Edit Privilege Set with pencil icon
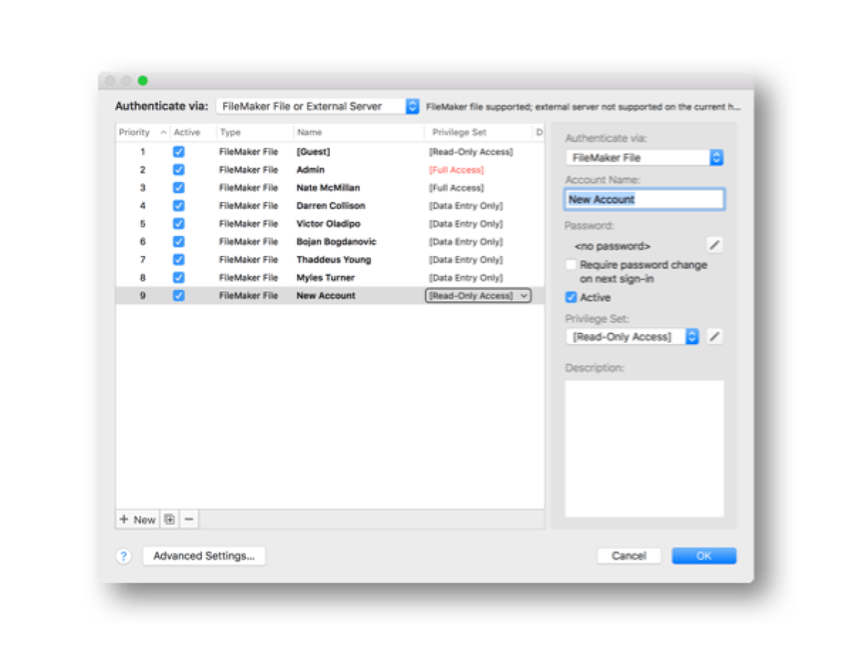 [x=714, y=337]
